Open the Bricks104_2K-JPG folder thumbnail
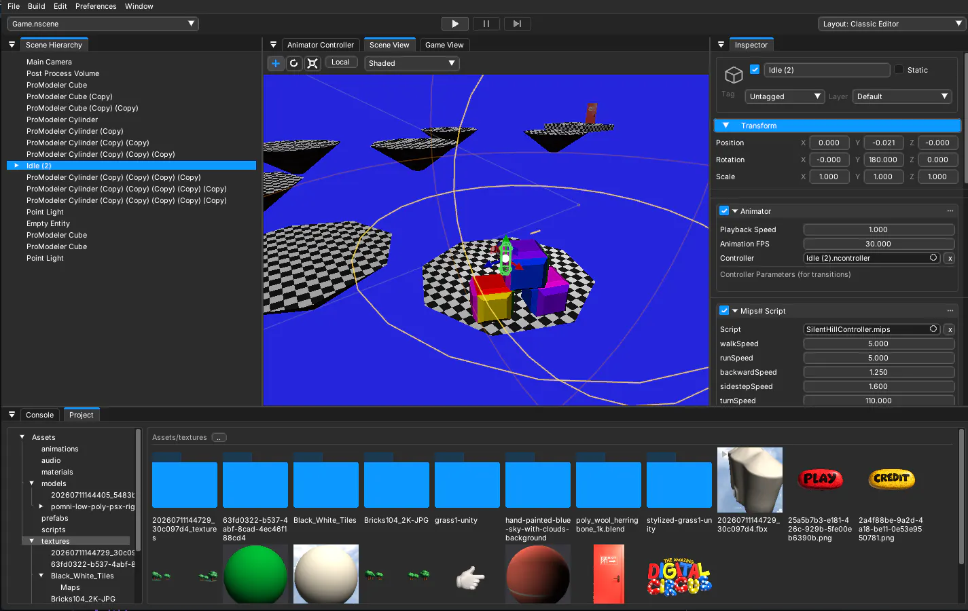Viewport: 968px width, 611px height. pyautogui.click(x=397, y=481)
